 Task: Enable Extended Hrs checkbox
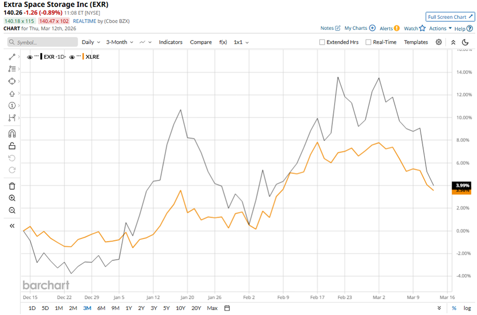click(322, 42)
